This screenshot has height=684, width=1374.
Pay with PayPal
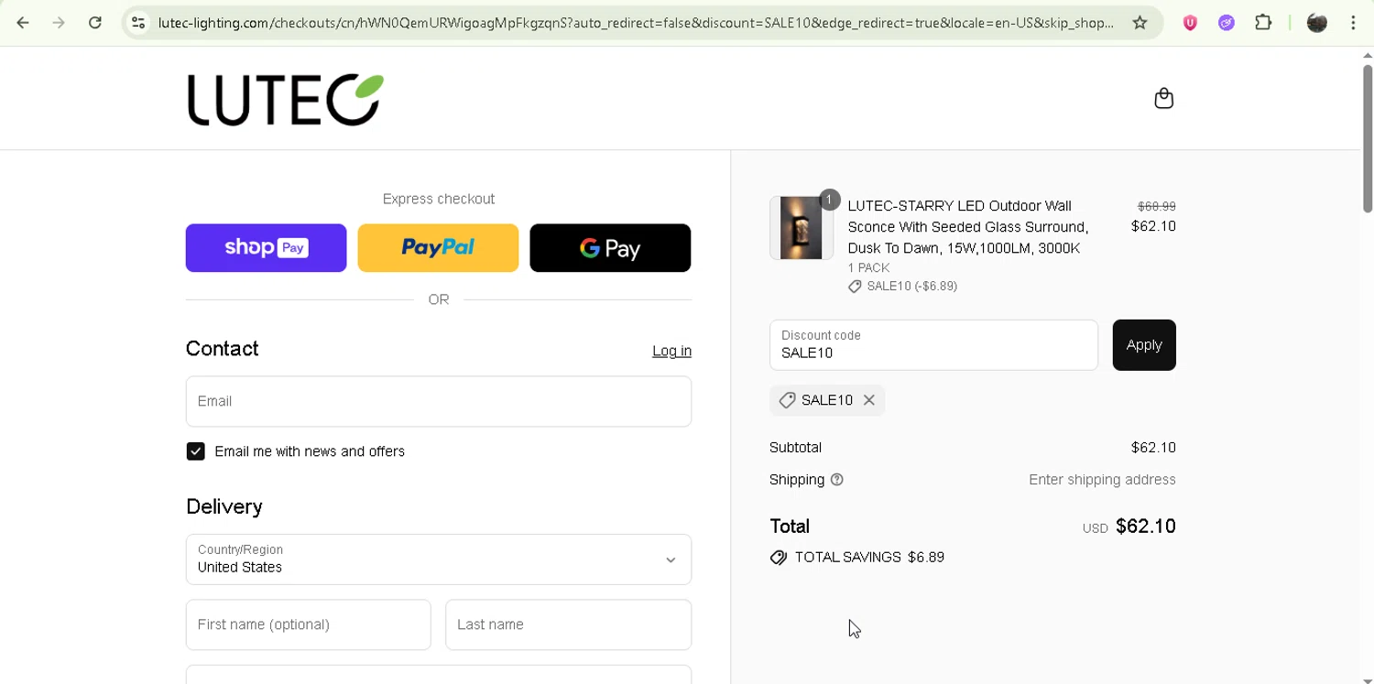point(438,248)
